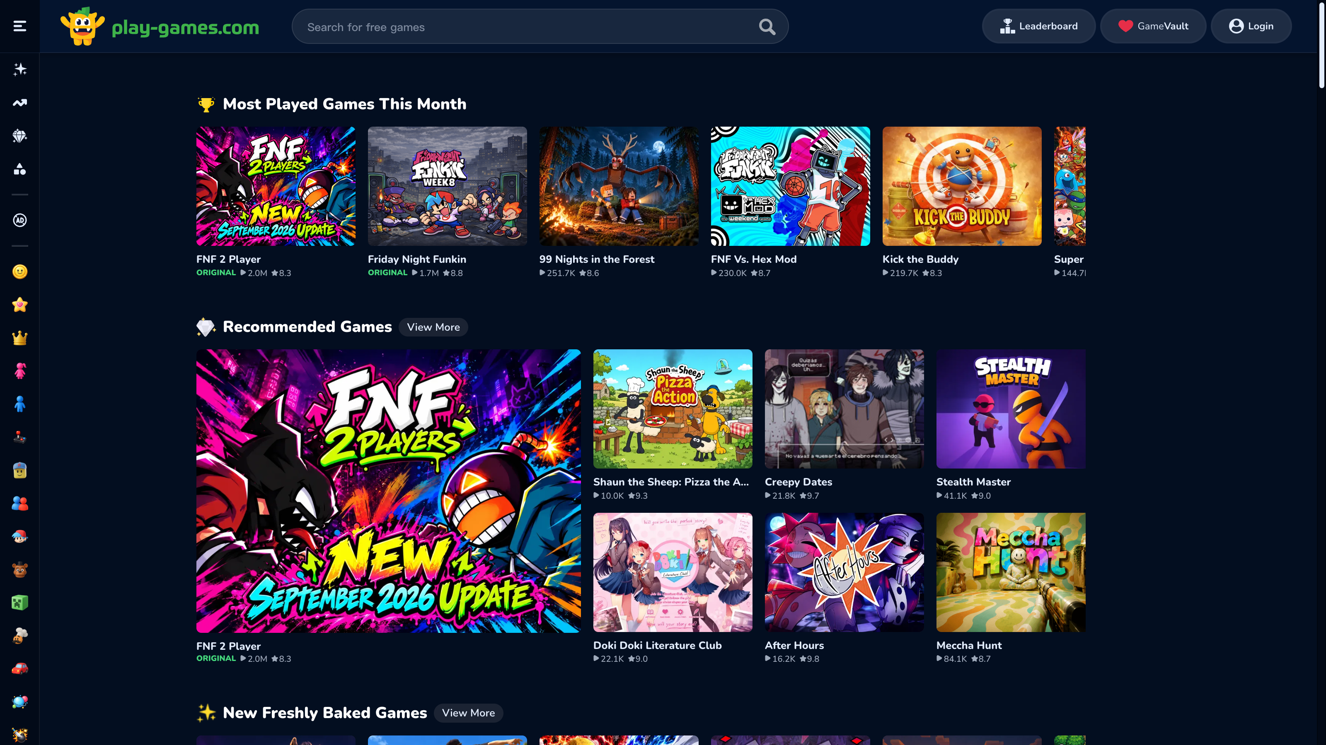Open the Stealth Master thumbnail
This screenshot has width=1326, height=745.
tap(1011, 409)
